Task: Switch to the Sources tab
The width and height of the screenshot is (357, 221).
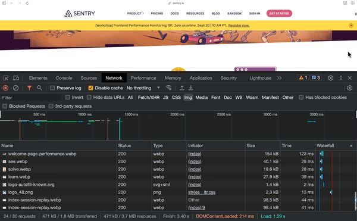Action: [x=89, y=78]
